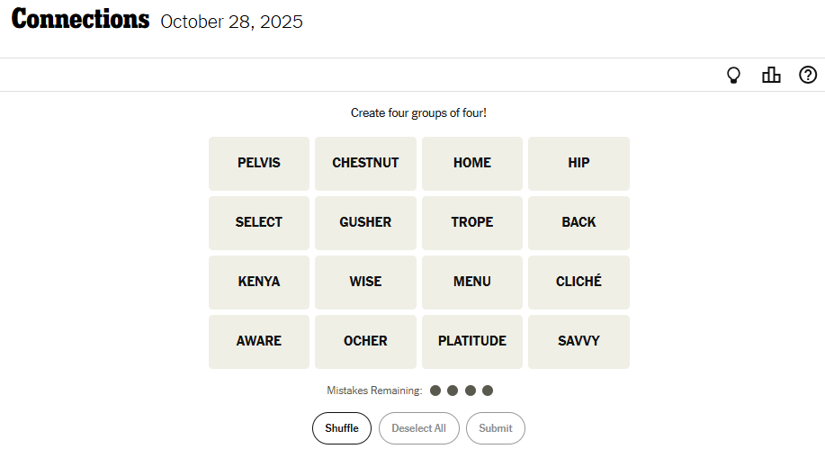Screen dimensions: 825x449
Task: Select the GUSHER word tile
Action: [365, 222]
